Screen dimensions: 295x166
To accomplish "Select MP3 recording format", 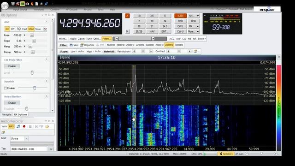I will pos(11,126).
